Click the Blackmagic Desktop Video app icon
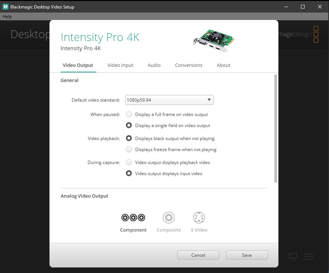Screen dimensions: 329x273 pos(6,7)
